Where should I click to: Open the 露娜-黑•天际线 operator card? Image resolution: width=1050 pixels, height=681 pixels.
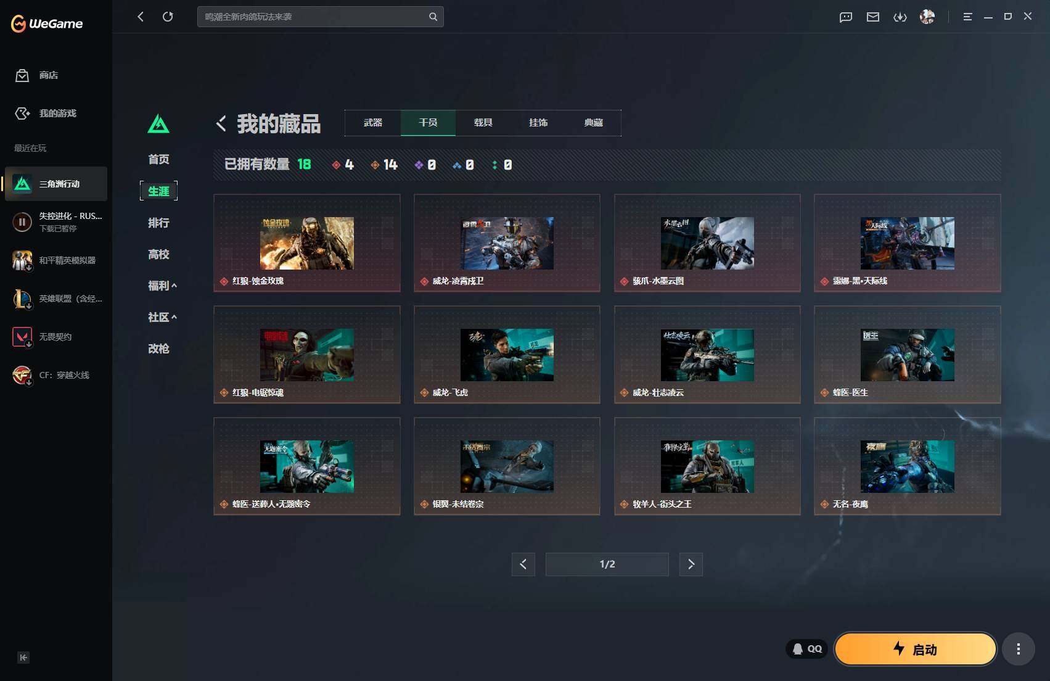(x=908, y=243)
